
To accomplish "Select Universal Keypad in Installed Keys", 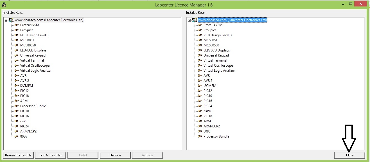I will click(x=216, y=55).
